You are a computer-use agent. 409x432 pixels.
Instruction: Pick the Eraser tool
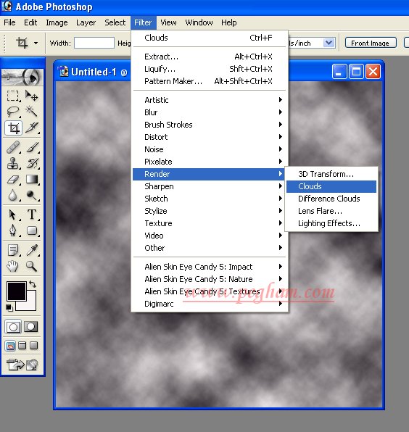13,180
